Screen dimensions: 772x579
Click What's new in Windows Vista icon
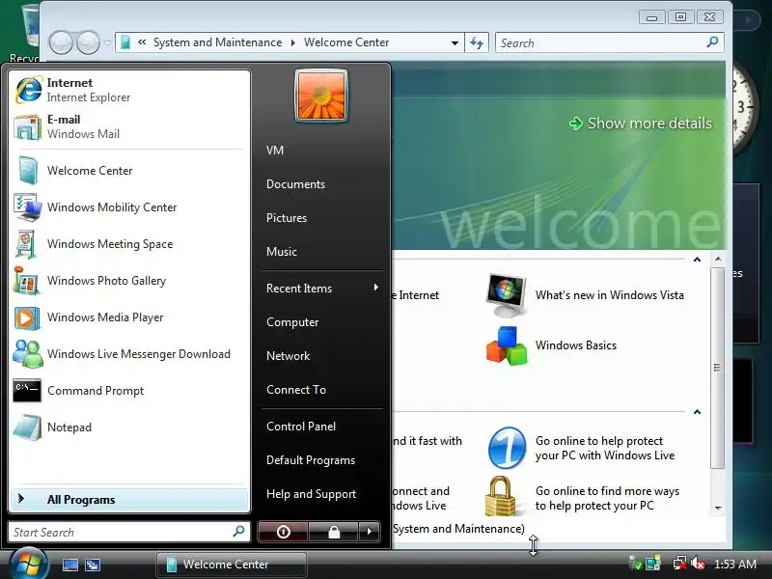[x=506, y=294]
